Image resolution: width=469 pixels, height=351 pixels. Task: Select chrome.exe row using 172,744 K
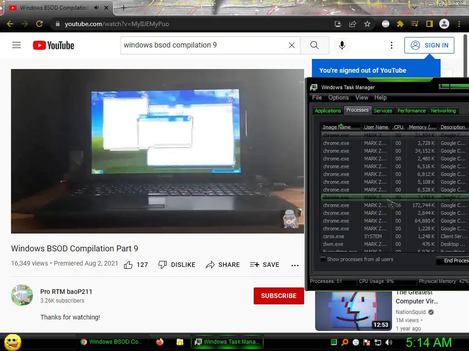point(395,205)
